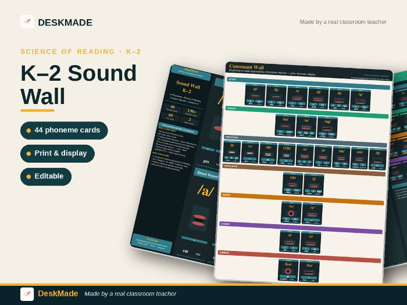
Task: Select the '44 phoneme cards' pill
Action: point(64,130)
